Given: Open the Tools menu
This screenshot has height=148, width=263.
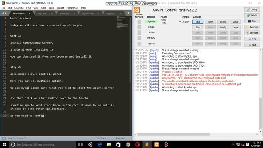Looking at the screenshot, I should (x=51, y=8).
